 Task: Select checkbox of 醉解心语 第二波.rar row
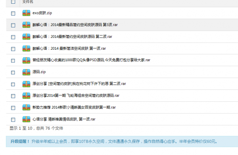pyautogui.click(x=13, y=37)
